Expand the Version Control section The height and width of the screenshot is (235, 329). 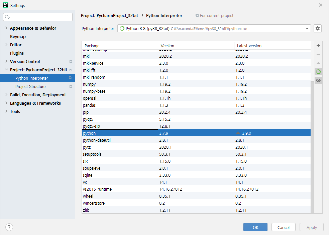(6, 61)
